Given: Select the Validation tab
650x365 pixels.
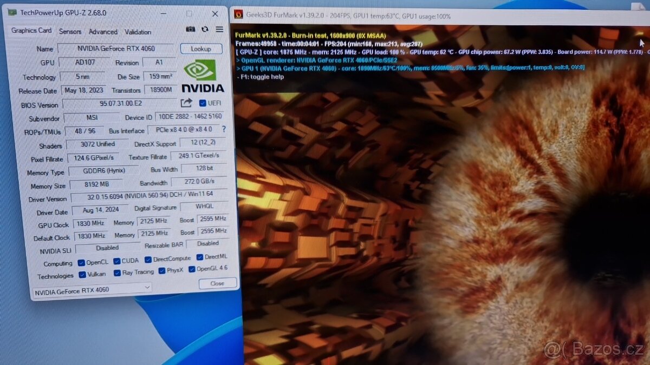Looking at the screenshot, I should [138, 32].
